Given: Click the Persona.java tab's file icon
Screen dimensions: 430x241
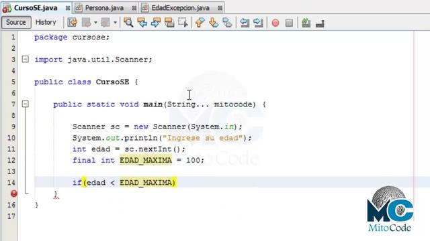Looking at the screenshot, I should coord(79,8).
